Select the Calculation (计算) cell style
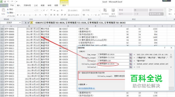The image size is (175, 97). [x=141, y=14]
